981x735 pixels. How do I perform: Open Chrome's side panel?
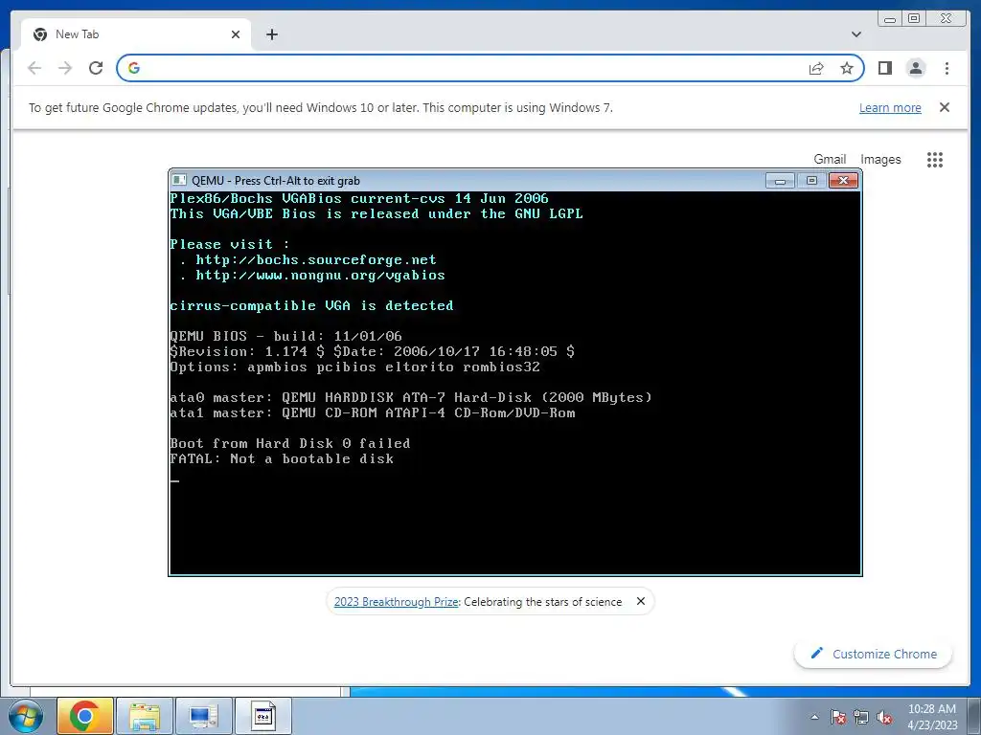(x=884, y=68)
